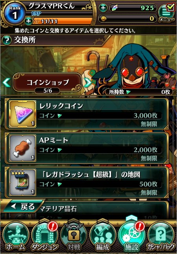Select the 施設 facilities gear icon
The width and height of the screenshot is (177, 254).
[131, 237]
